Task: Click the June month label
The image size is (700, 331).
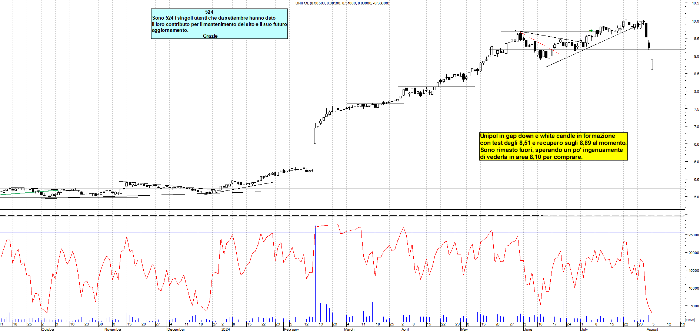Action: (x=528, y=329)
